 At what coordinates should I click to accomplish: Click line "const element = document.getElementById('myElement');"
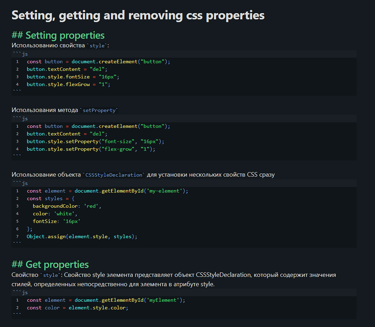pyautogui.click(x=106, y=300)
